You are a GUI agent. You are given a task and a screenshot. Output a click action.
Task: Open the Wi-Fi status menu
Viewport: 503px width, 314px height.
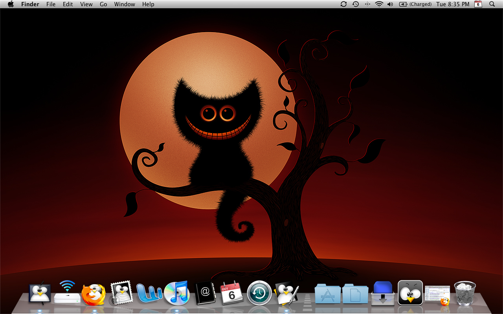(x=379, y=4)
